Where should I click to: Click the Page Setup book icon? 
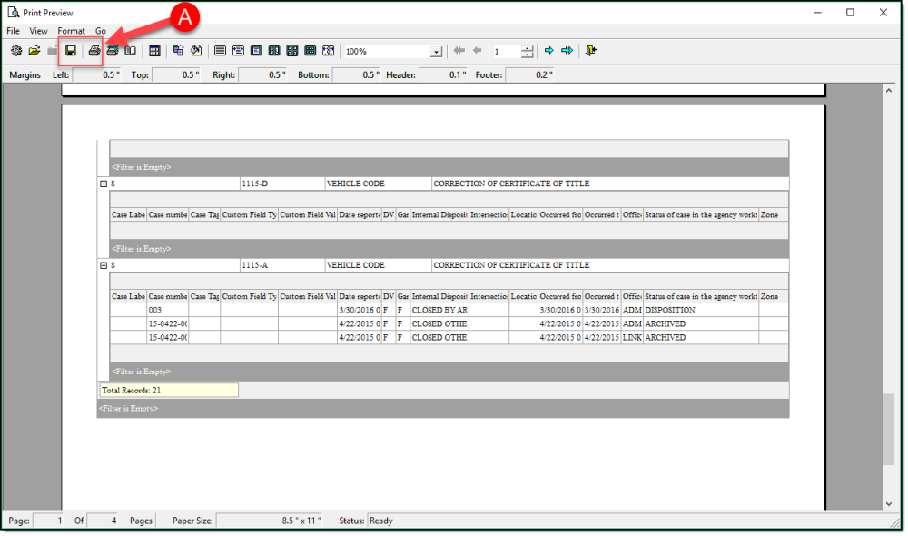(131, 51)
